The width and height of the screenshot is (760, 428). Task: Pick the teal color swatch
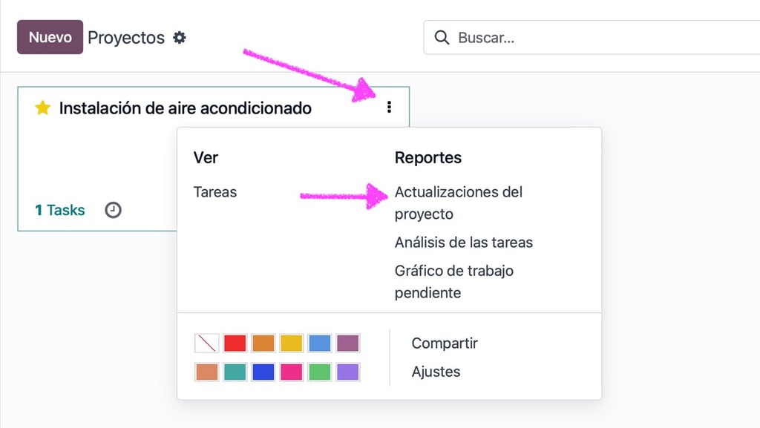235,372
